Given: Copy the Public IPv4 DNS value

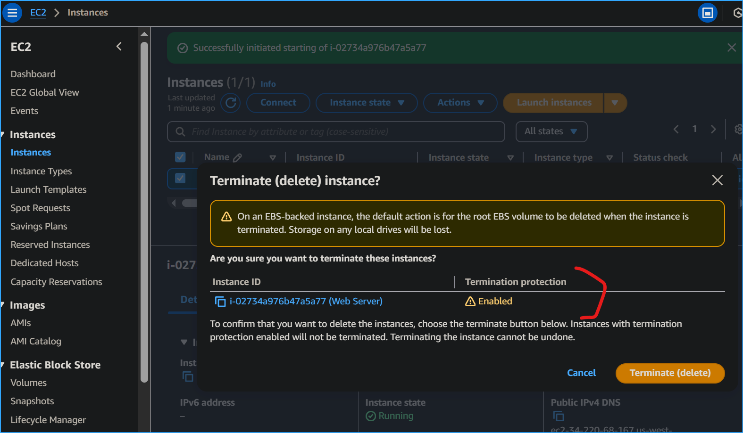Looking at the screenshot, I should point(559,416).
